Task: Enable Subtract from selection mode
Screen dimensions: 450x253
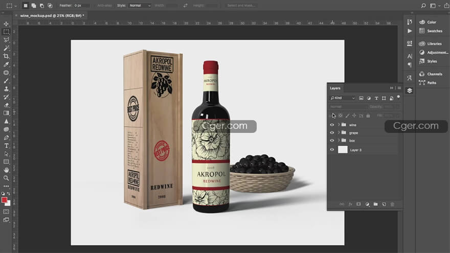Action: tap(42, 6)
